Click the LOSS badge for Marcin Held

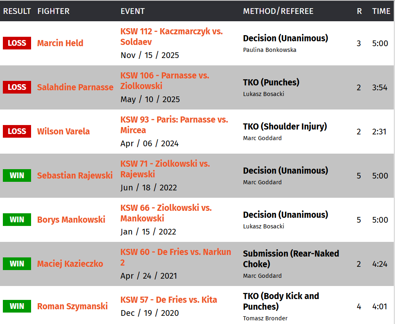17,43
